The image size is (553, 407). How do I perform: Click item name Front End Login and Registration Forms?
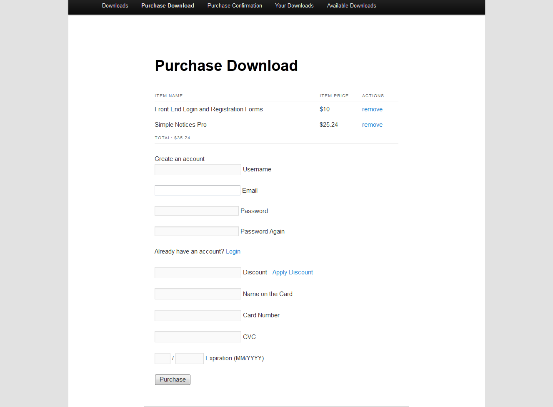click(209, 109)
